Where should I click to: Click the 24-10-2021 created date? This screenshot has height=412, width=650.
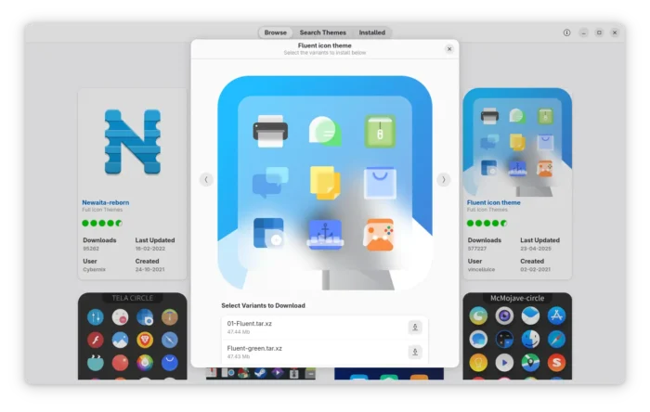pyautogui.click(x=149, y=269)
